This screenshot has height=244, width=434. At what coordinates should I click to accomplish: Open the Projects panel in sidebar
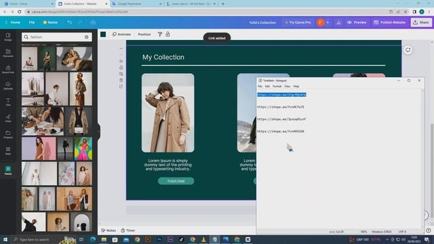pos(8,134)
